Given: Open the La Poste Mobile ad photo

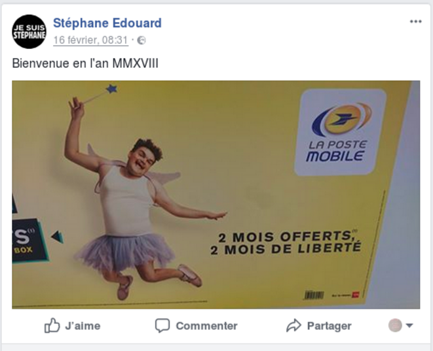Looking at the screenshot, I should (216, 195).
